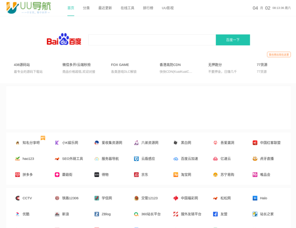Focus the Baidu search input field
Screen dimensions: 296x228
(x=152, y=40)
